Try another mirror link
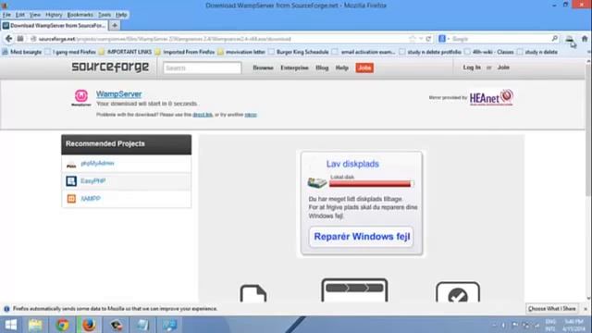The width and height of the screenshot is (592, 333). point(251,115)
